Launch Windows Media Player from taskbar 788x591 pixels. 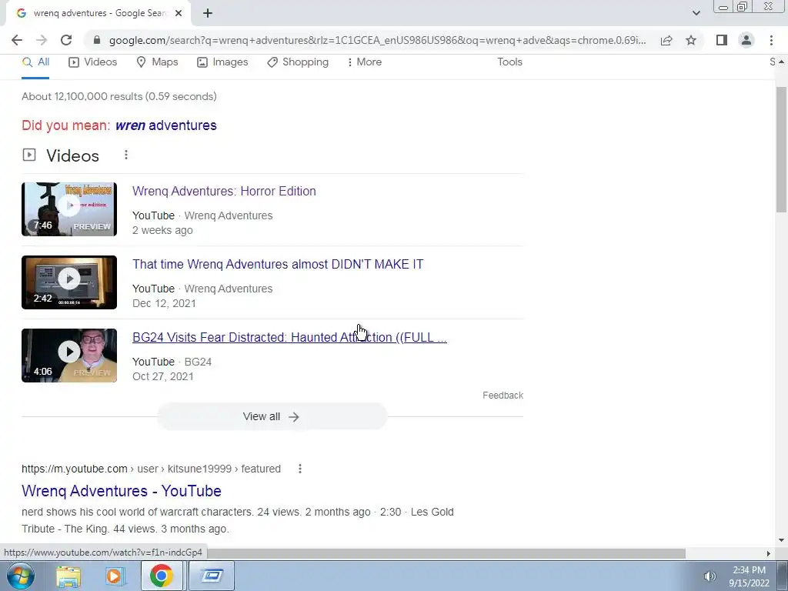(115, 576)
